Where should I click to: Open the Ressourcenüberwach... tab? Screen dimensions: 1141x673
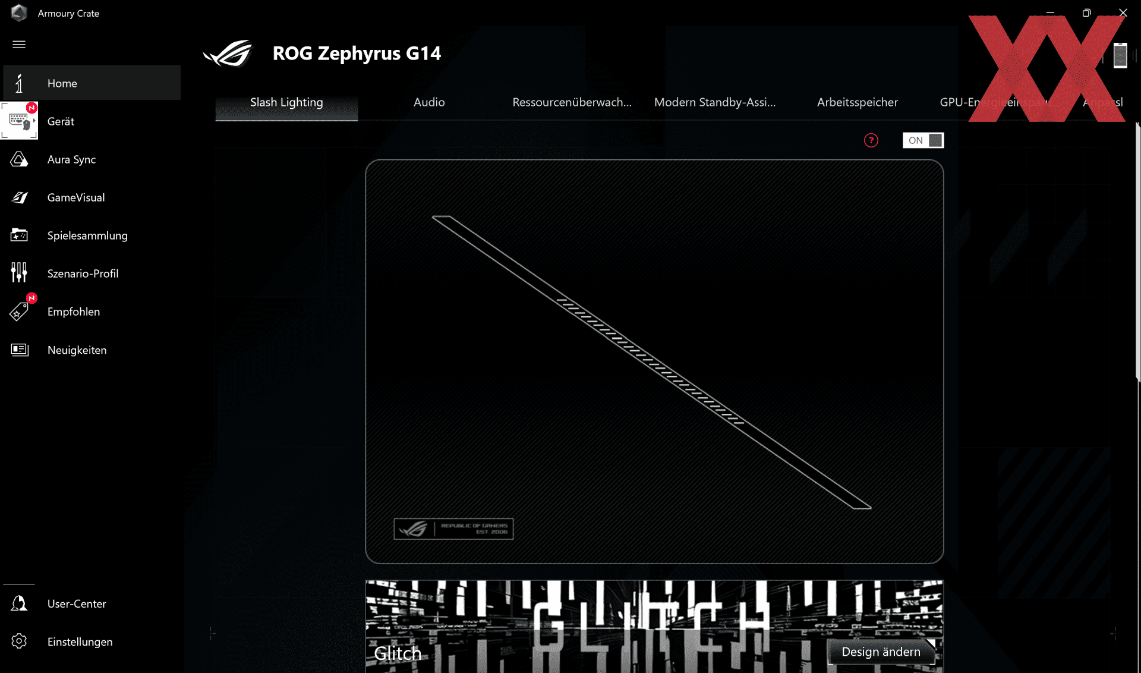click(572, 102)
